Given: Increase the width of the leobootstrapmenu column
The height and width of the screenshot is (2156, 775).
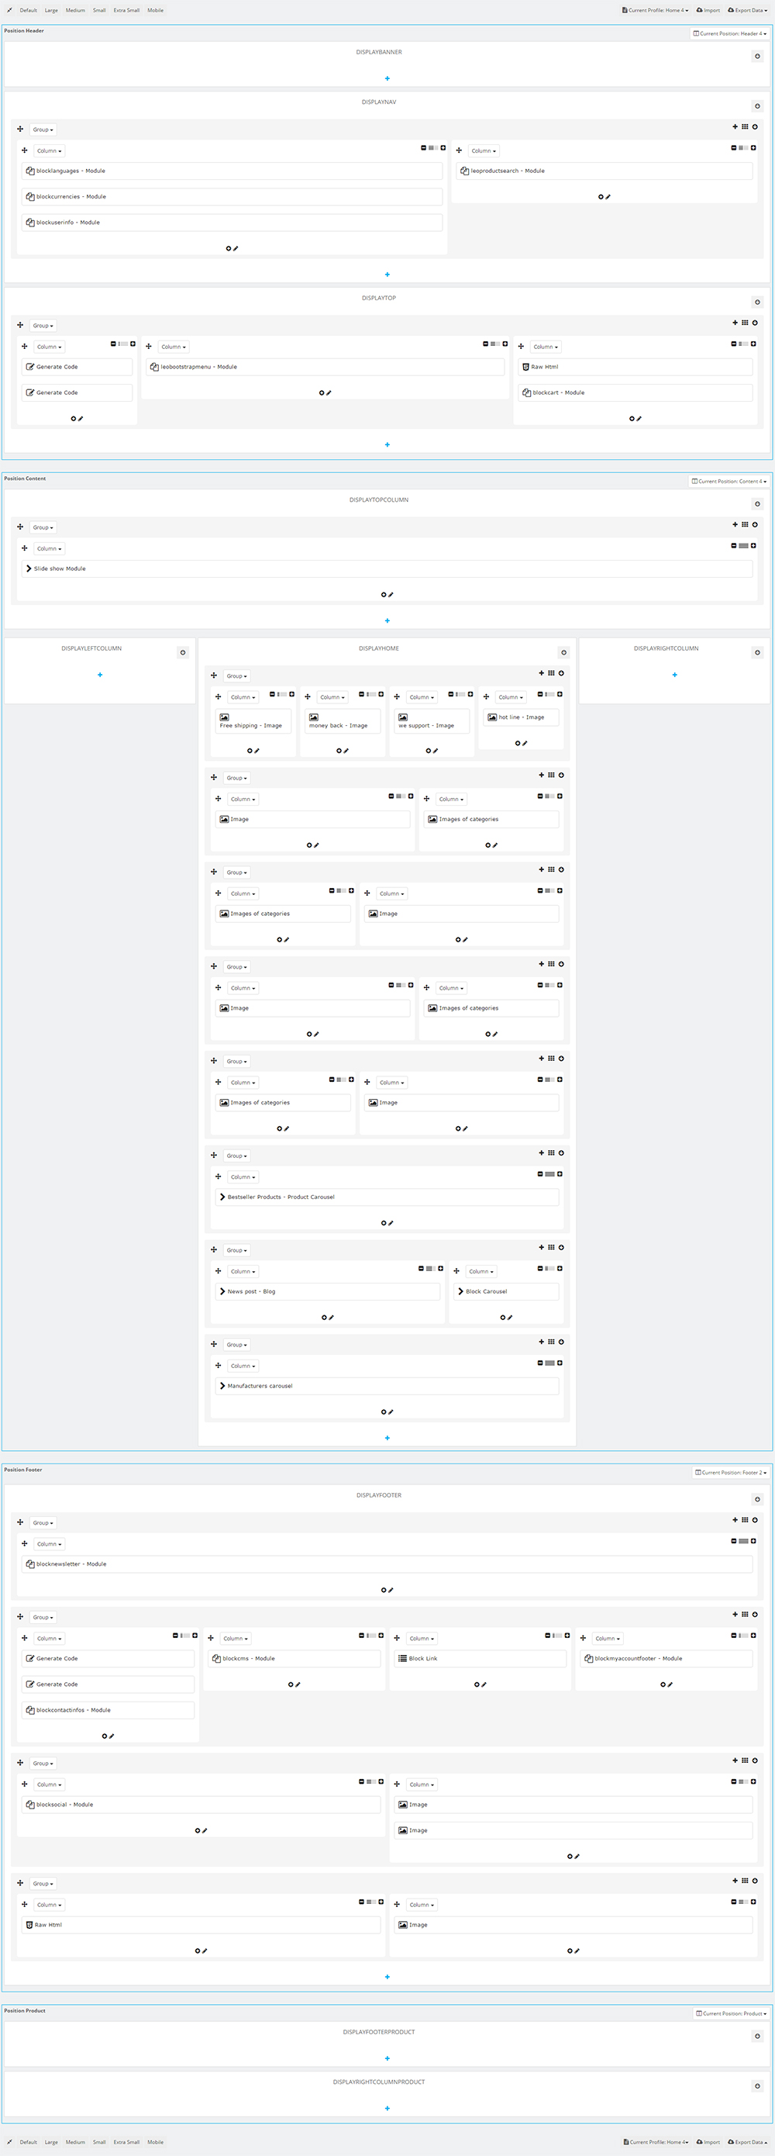Looking at the screenshot, I should coord(505,344).
